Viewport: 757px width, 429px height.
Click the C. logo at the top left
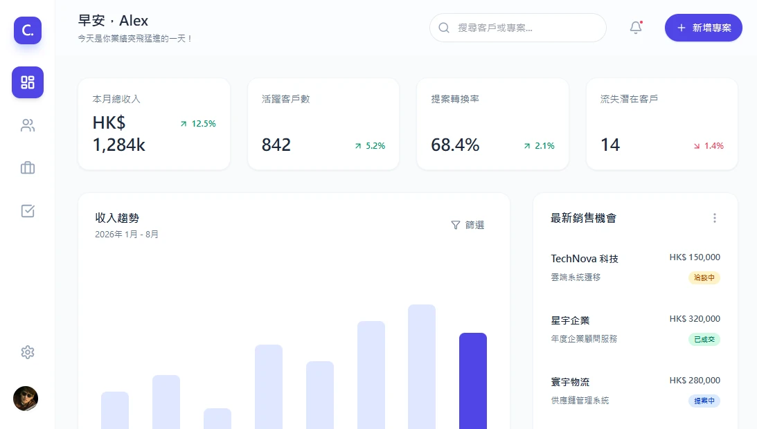click(27, 30)
